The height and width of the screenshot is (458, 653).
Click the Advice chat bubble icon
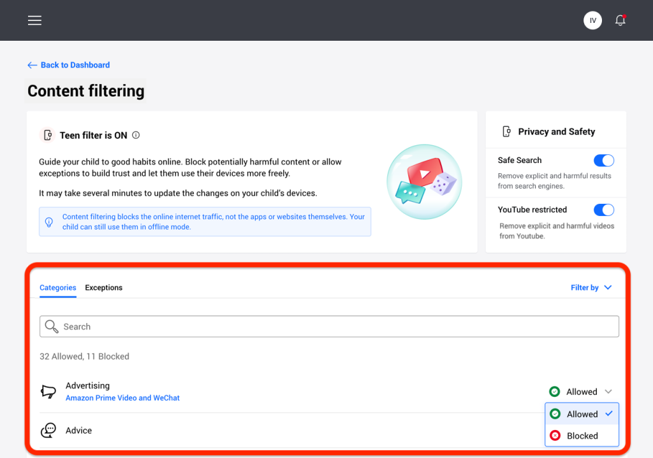click(48, 430)
